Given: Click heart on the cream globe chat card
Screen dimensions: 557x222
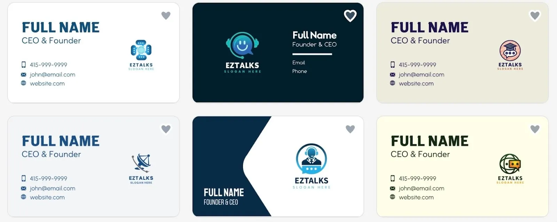Looking at the screenshot, I should [x=535, y=129].
